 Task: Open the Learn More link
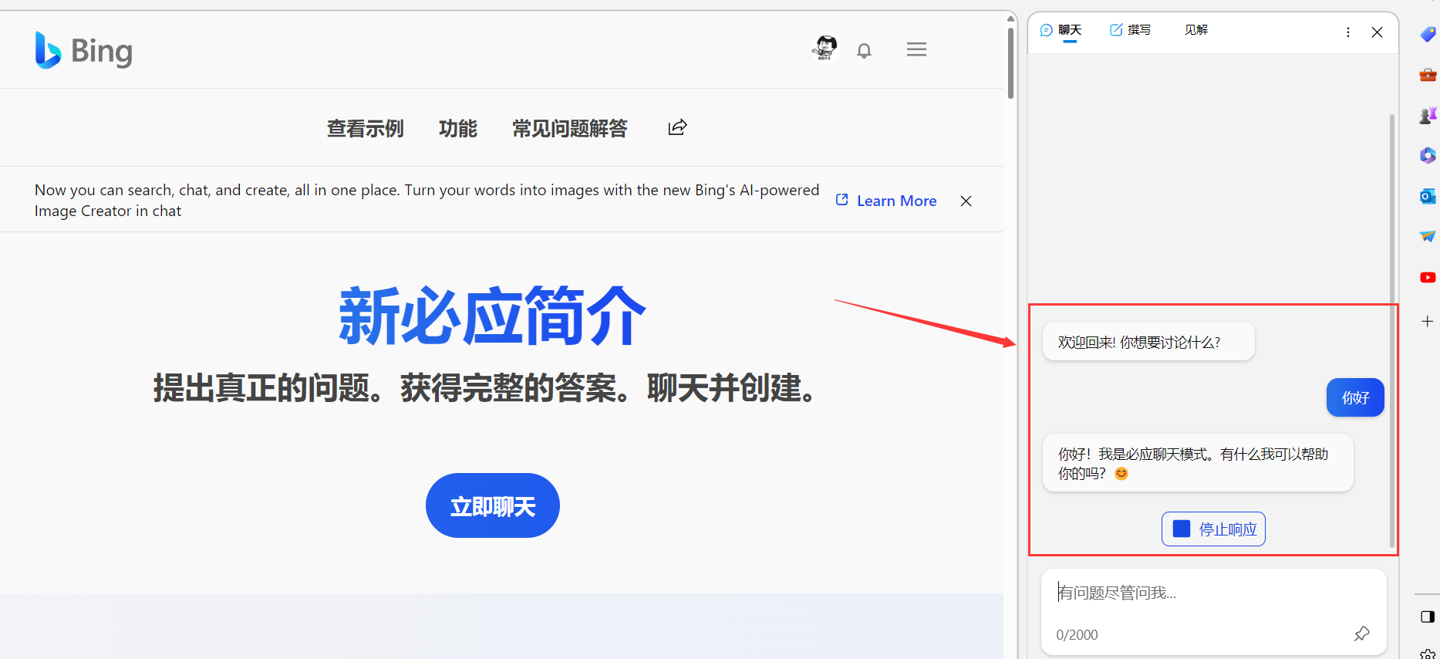pyautogui.click(x=886, y=201)
